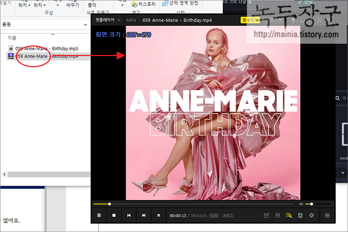Skip to the next track
The height and width of the screenshot is (232, 348).
[144, 215]
